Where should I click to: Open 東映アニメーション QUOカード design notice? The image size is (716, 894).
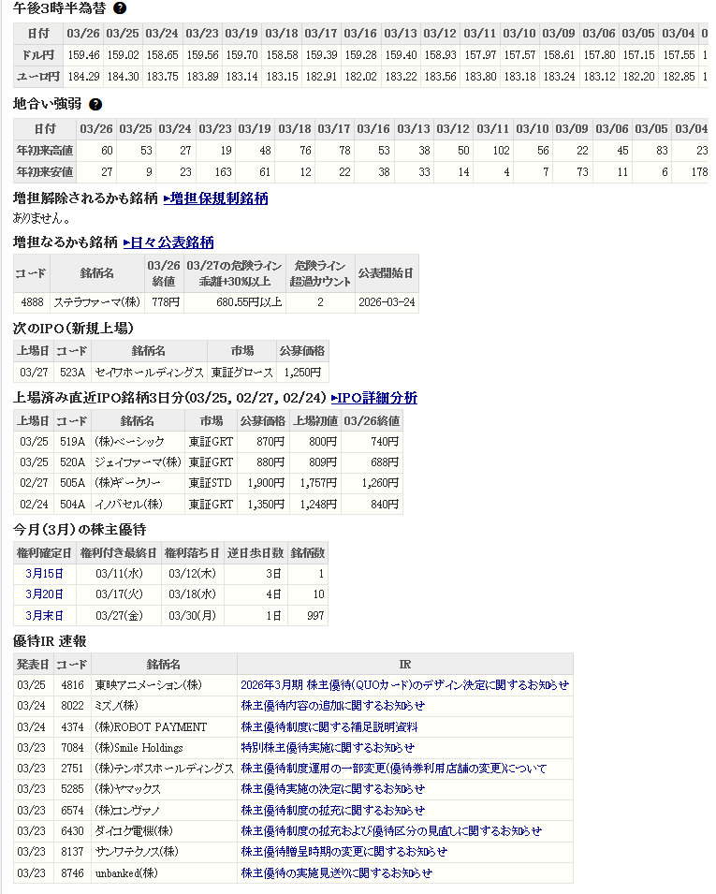click(x=404, y=685)
